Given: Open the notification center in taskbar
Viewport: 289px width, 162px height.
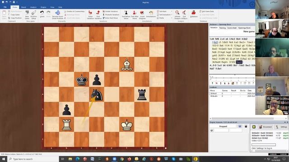Looking at the screenshot, I should tap(284, 159).
